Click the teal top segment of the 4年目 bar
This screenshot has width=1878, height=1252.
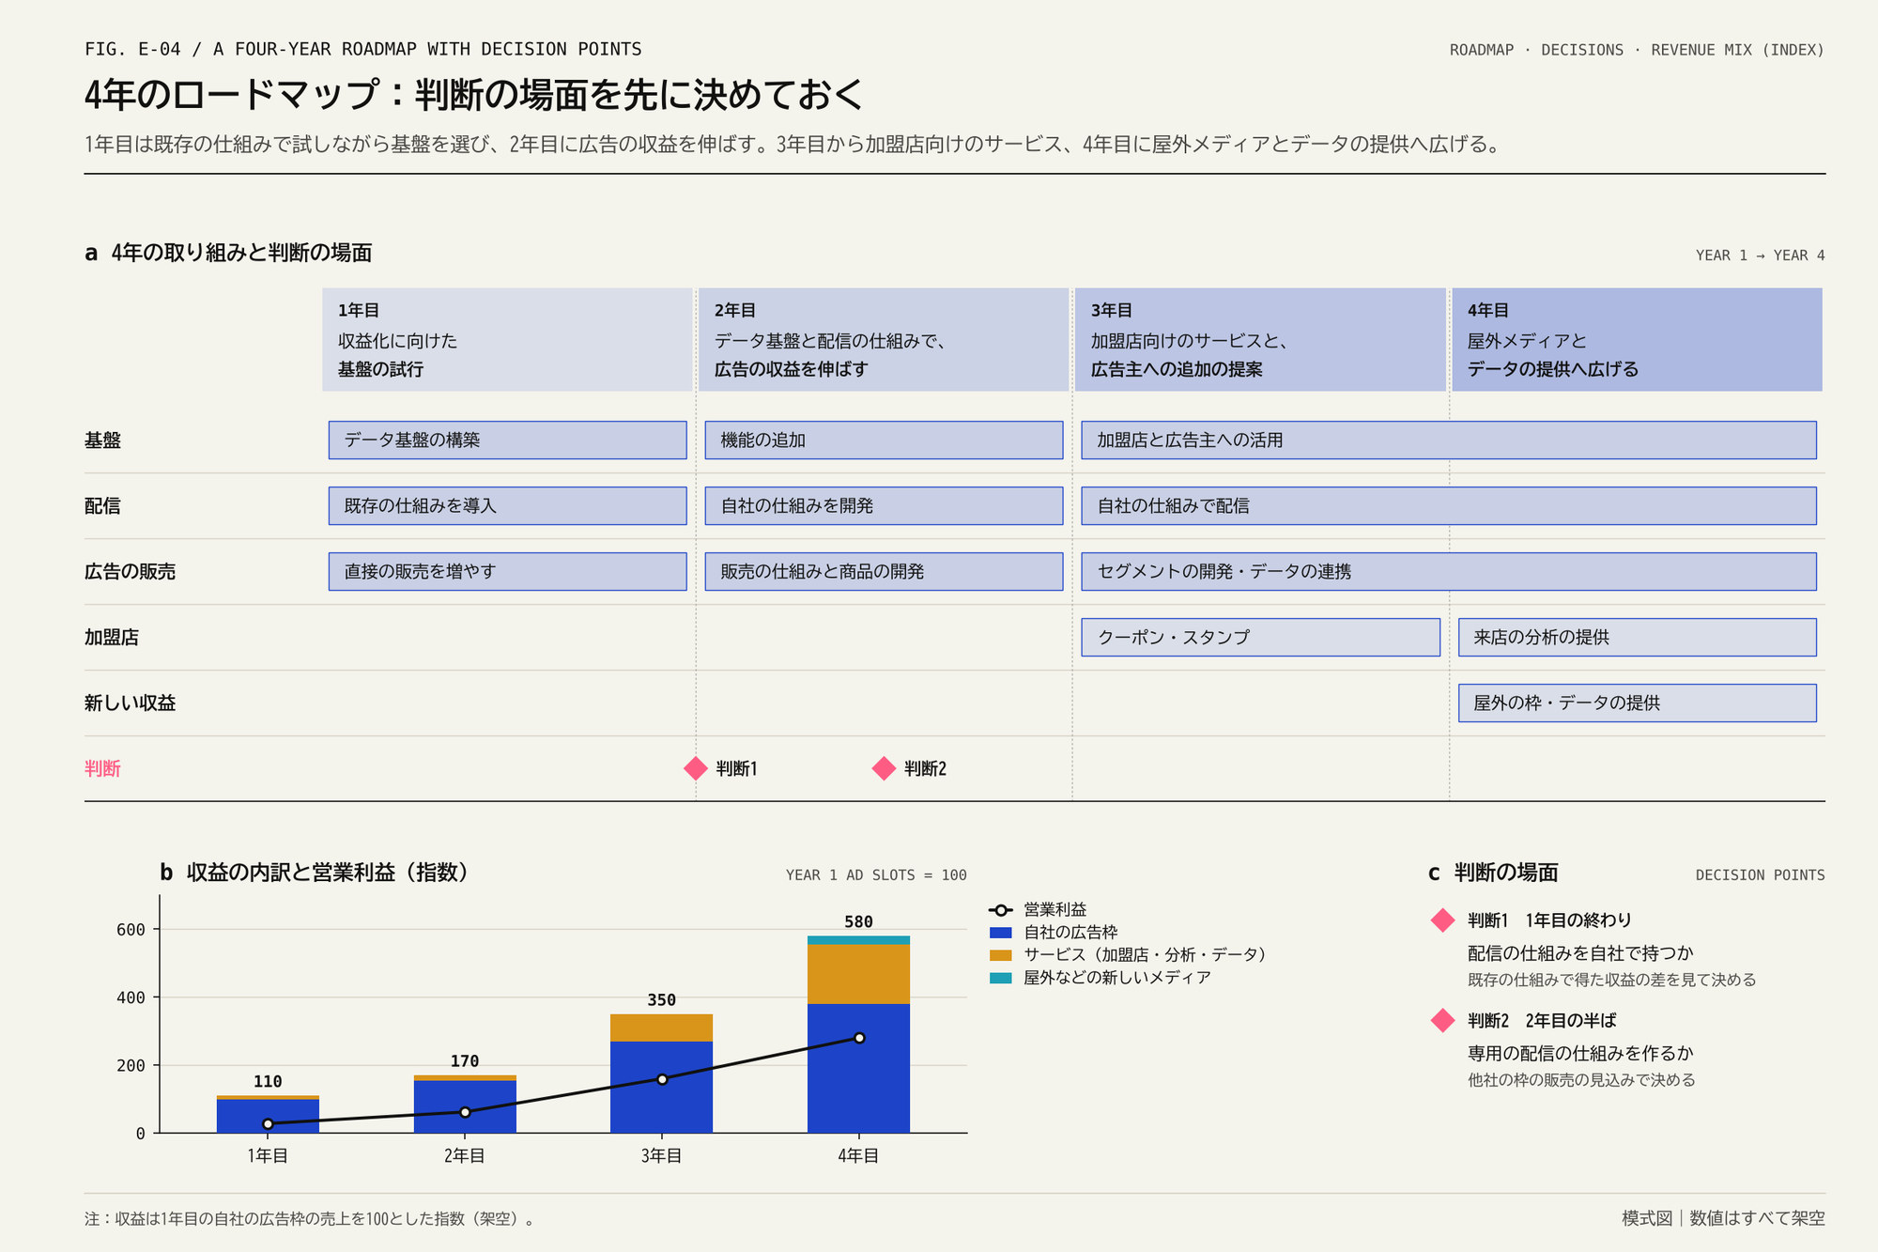pos(858,939)
